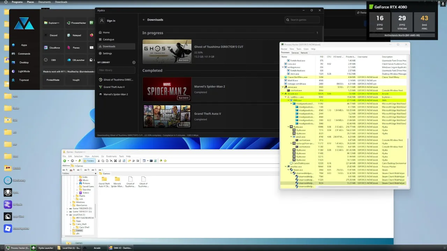Click the Vought link button

76,80
